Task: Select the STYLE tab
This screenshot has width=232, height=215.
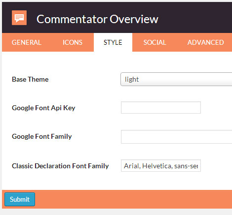Action: [x=113, y=42]
